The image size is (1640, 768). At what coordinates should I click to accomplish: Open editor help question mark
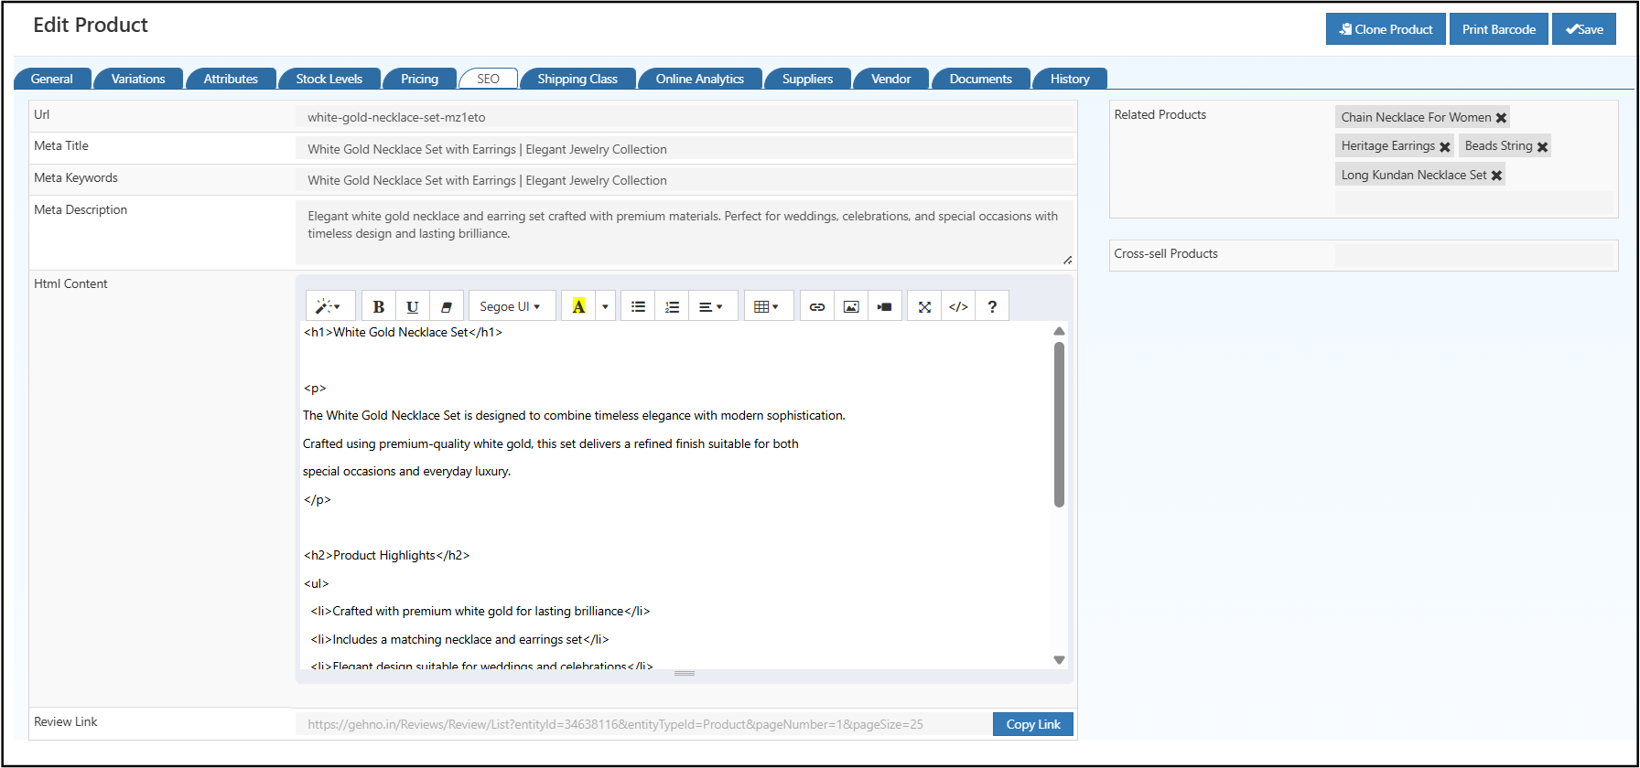tap(992, 306)
